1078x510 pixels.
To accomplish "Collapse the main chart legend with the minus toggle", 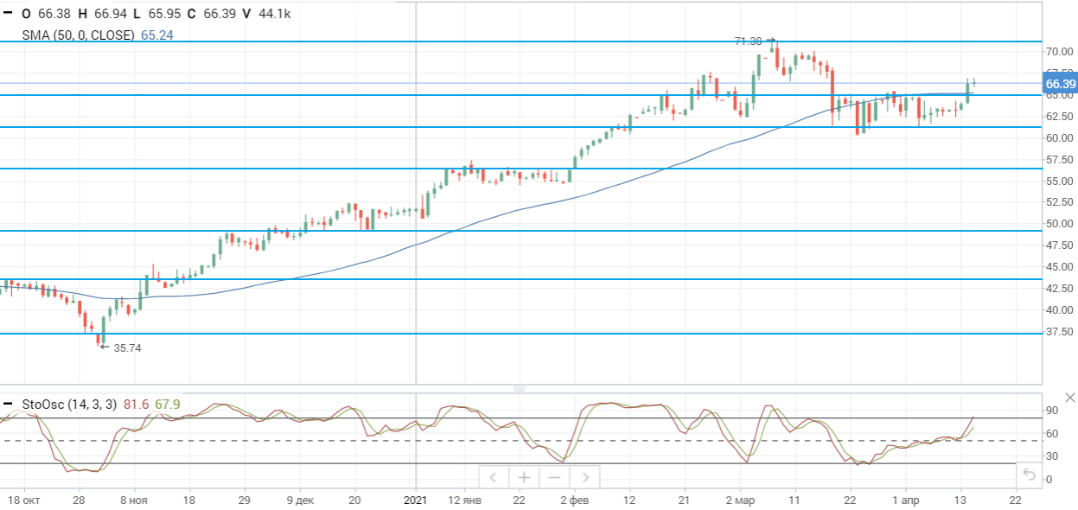I will (x=8, y=14).
